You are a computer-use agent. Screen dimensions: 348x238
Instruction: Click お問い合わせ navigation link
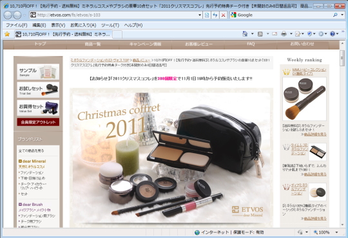[302, 44]
